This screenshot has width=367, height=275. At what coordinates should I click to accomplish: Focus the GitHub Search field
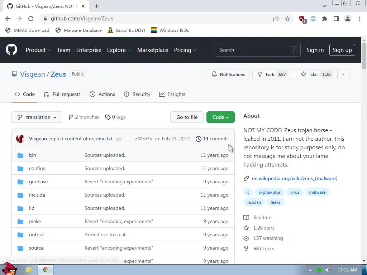tap(257, 50)
